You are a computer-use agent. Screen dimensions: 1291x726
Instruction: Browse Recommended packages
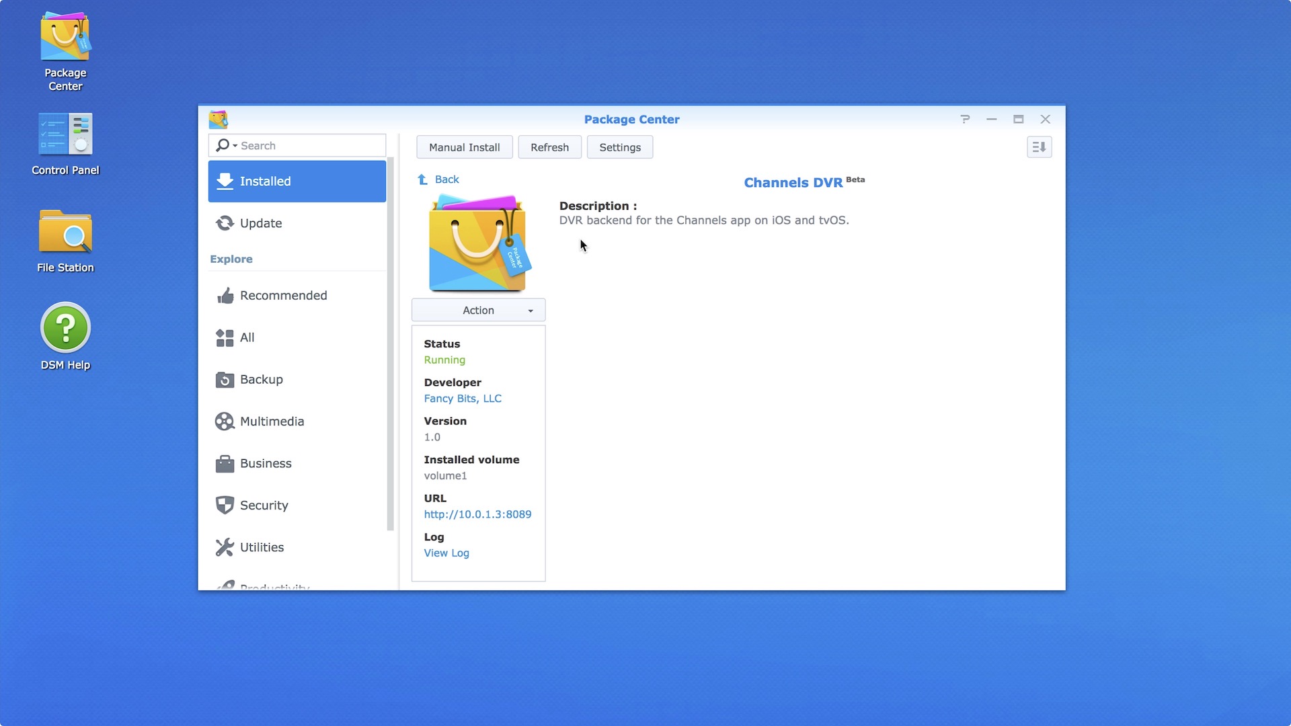click(x=283, y=296)
